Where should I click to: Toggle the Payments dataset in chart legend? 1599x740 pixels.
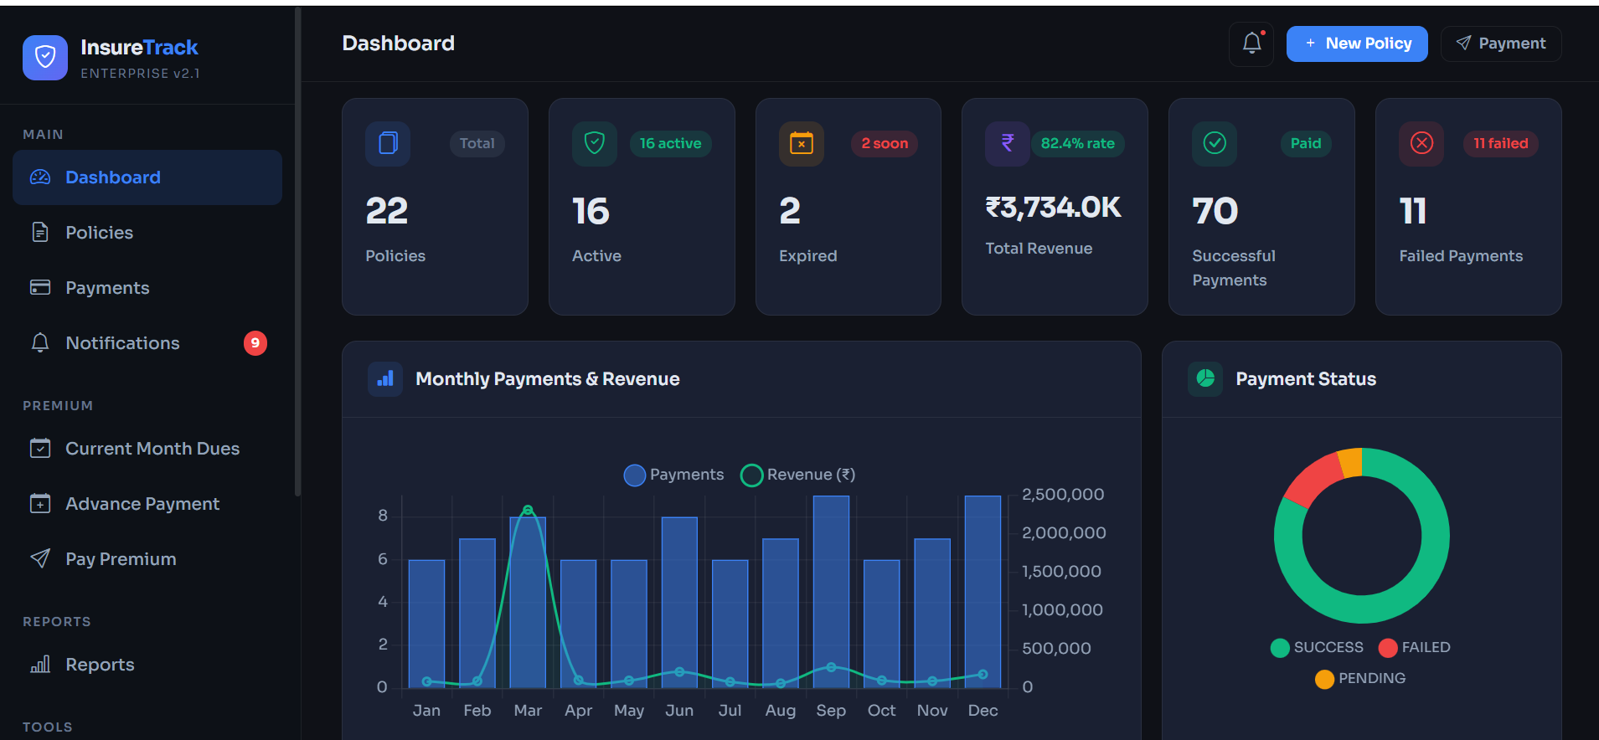673,475
